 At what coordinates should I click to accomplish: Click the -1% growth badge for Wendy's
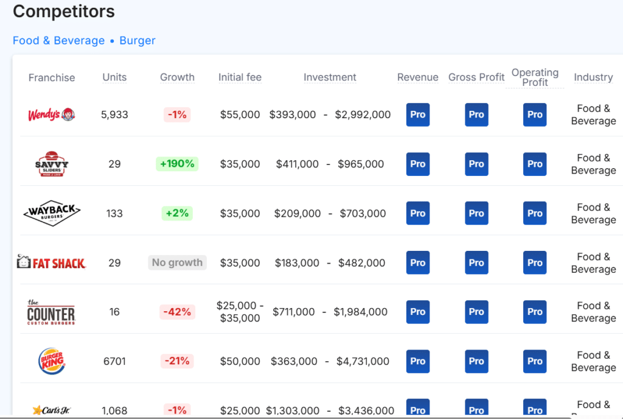tap(177, 114)
